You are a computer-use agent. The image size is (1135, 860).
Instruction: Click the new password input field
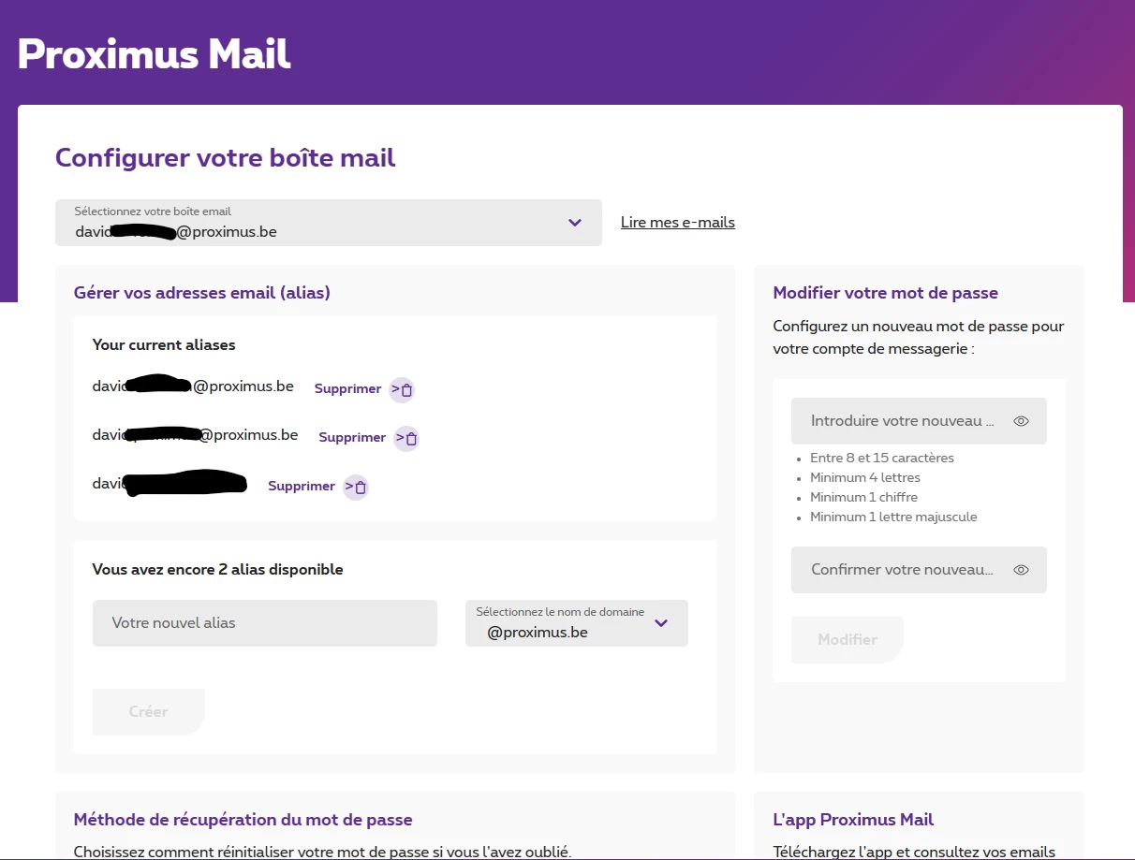pyautogui.click(x=902, y=421)
